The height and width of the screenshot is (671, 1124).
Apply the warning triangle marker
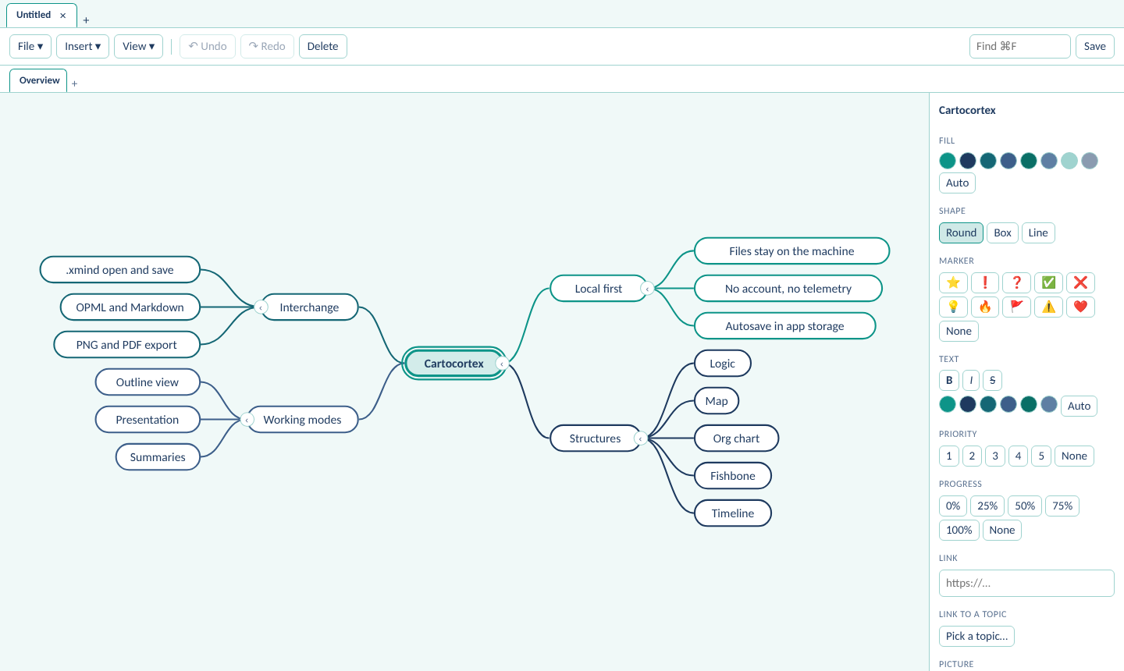[1048, 307]
